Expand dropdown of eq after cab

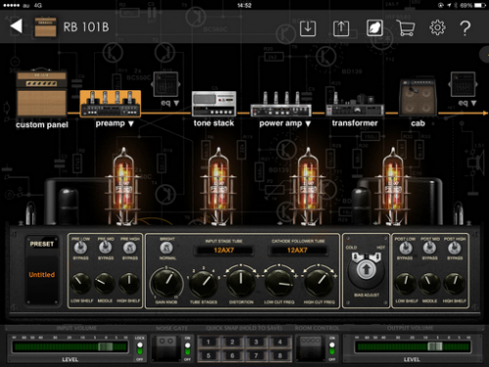tap(473, 103)
